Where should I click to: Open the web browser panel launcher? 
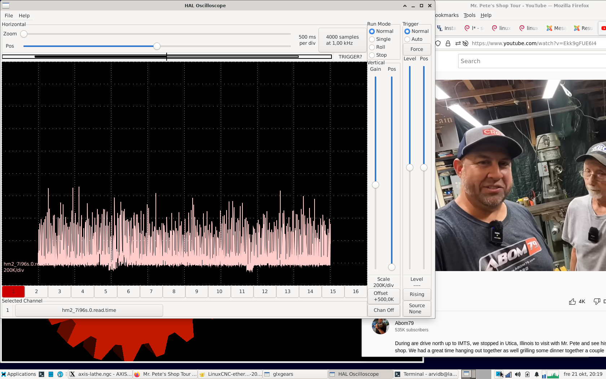click(x=60, y=374)
